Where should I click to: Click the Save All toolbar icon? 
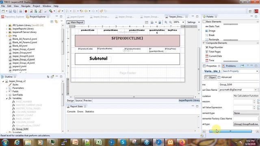click(15, 11)
